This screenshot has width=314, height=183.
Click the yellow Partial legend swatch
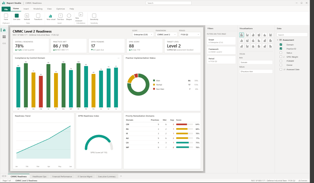tap(154, 85)
